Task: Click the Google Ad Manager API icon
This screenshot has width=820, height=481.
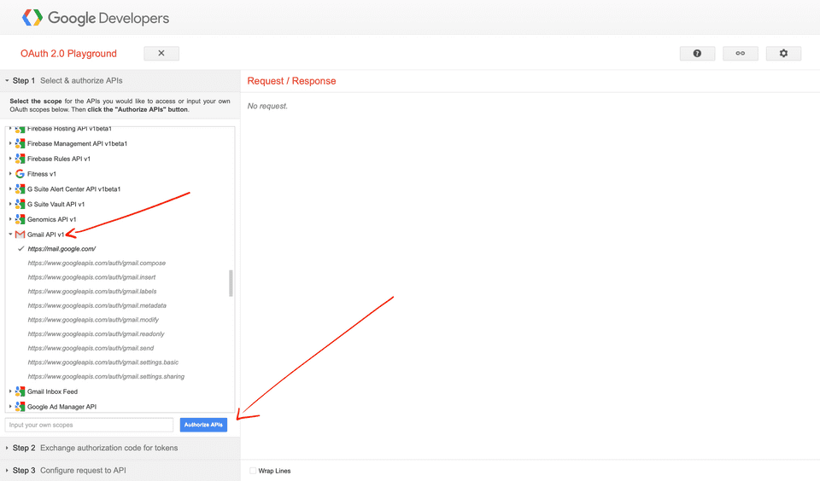Action: coord(20,406)
